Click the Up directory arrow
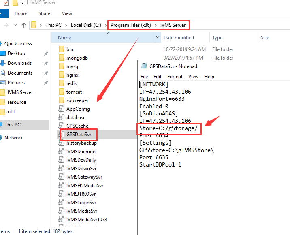This screenshot has height=235, width=290. click(x=24, y=25)
